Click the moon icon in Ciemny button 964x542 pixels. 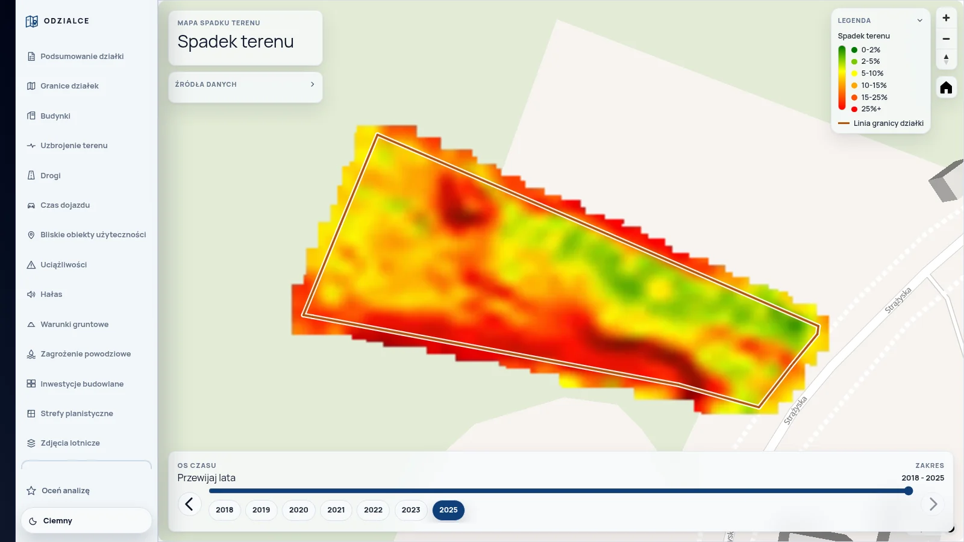click(33, 521)
